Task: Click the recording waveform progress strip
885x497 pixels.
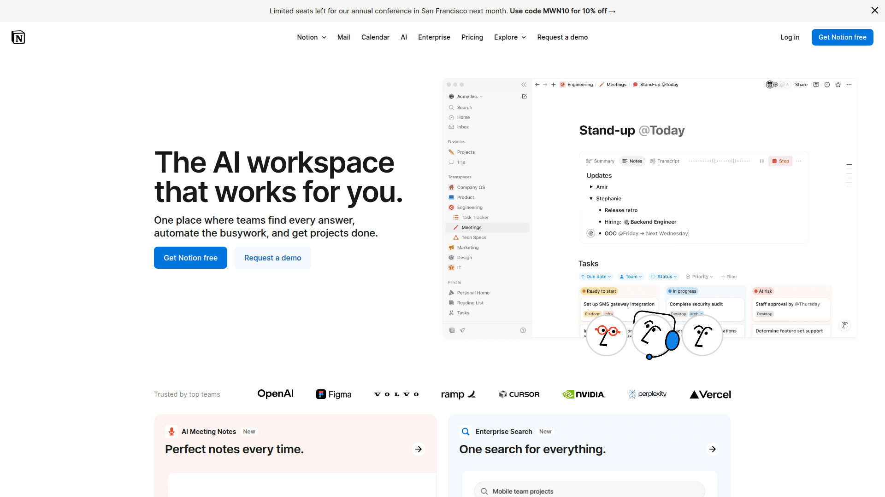Action: point(720,161)
